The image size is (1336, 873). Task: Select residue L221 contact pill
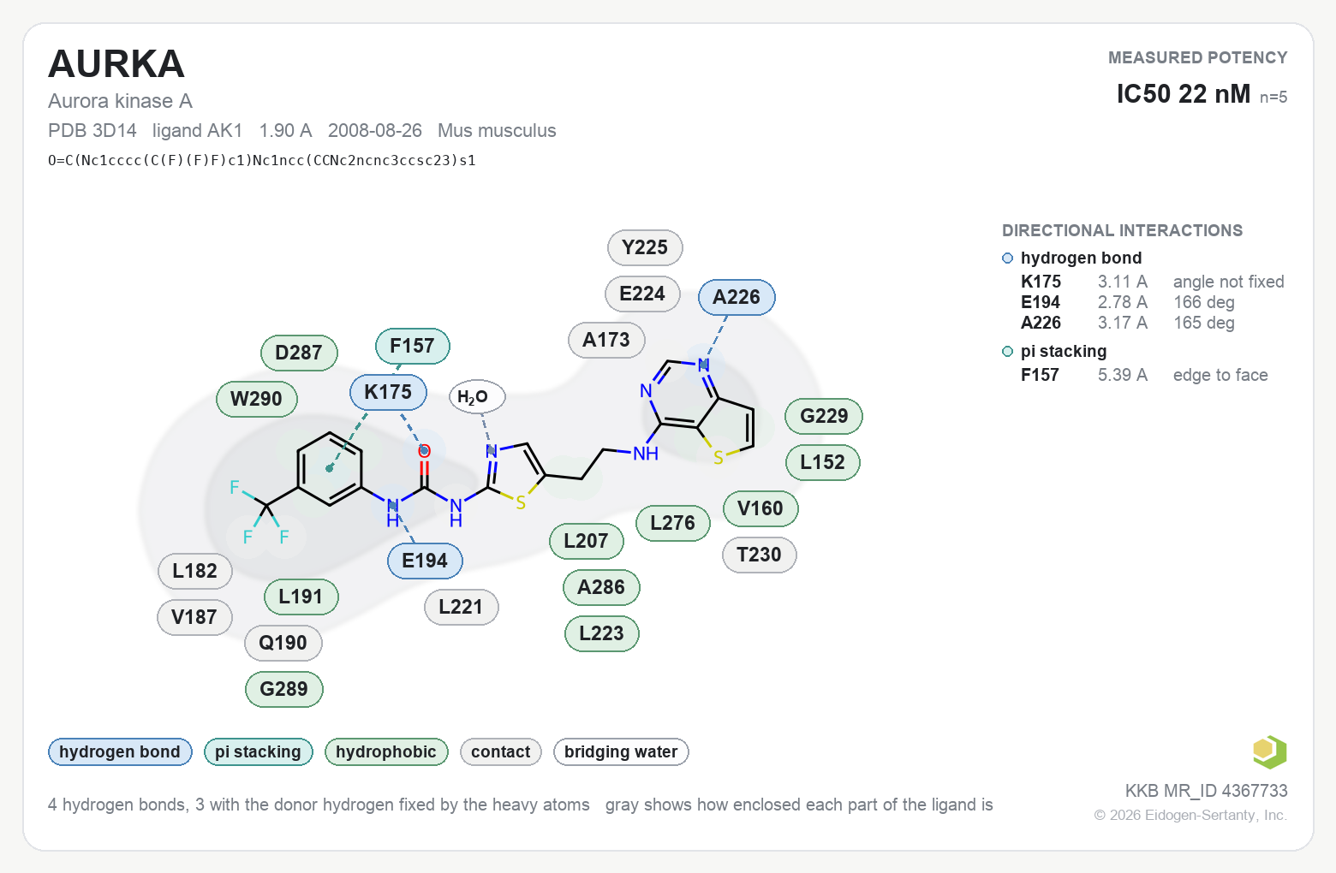coord(461,607)
